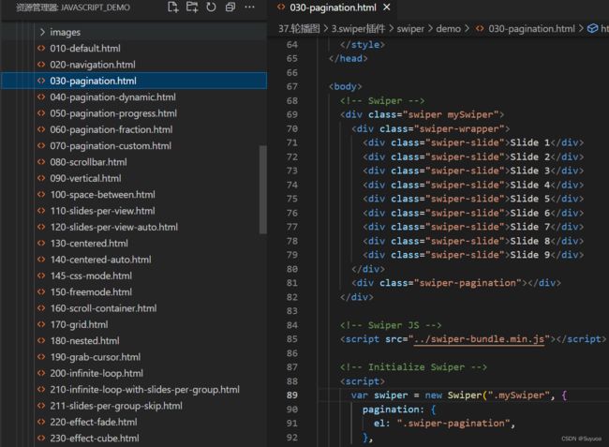Open 070-pagination-custom.html file
Viewport: 609px width, 447px height.
134,146
